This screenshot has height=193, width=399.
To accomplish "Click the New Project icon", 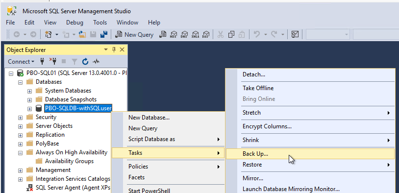I will [49, 34].
